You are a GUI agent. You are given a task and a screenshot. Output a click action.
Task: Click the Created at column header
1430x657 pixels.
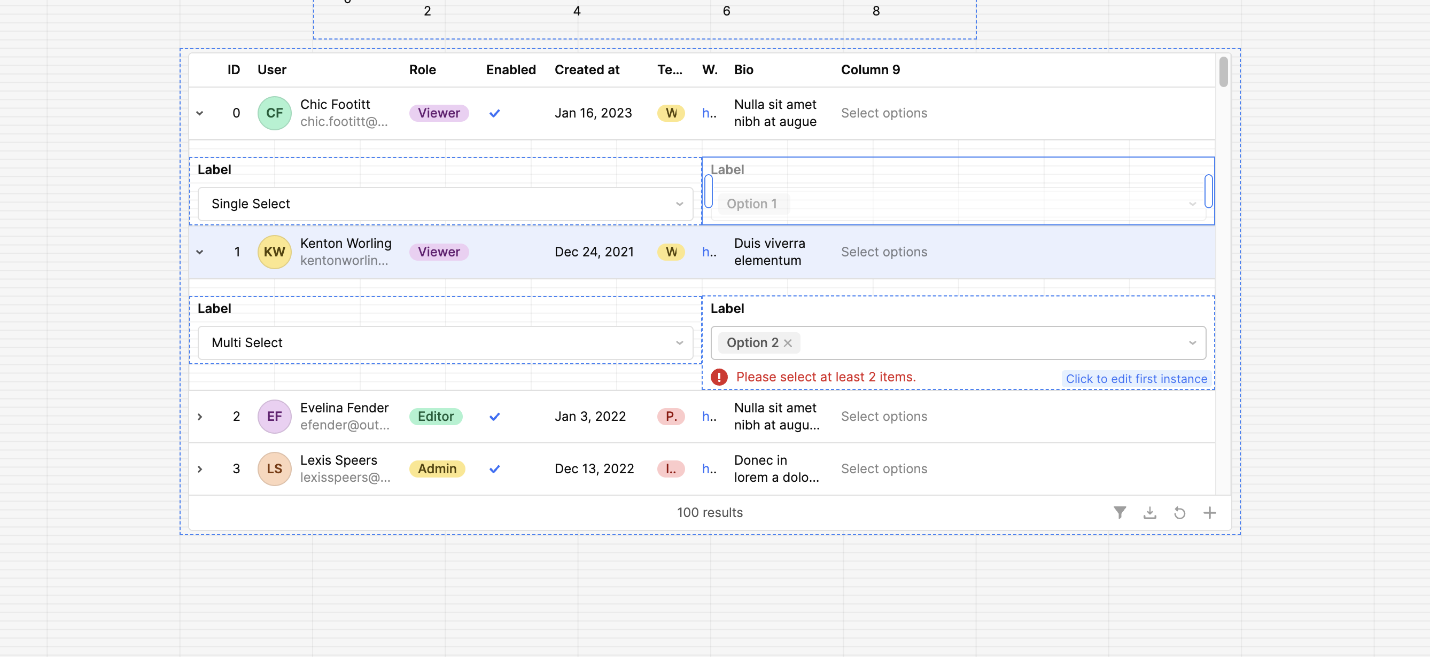[587, 69]
